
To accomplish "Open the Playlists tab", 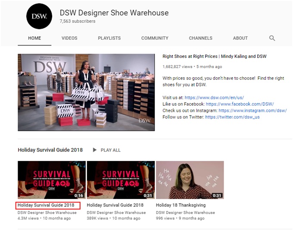I will point(109,38).
